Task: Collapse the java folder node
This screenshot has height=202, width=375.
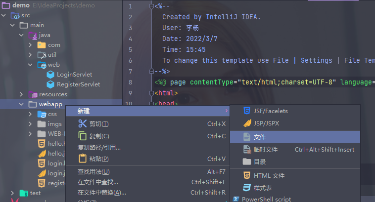Action: click(x=21, y=35)
